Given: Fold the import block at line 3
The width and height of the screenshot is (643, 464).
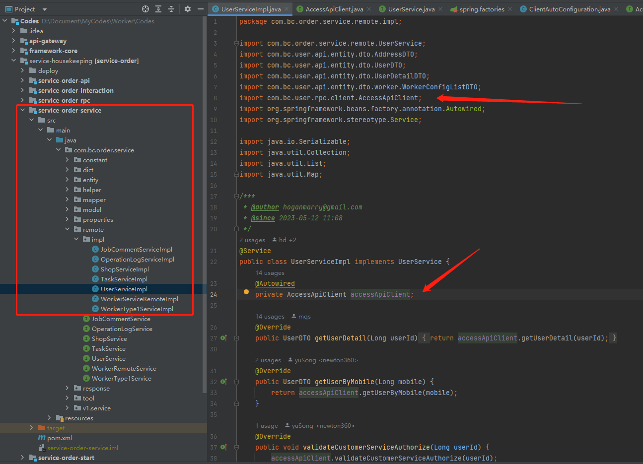Looking at the screenshot, I should [236, 43].
